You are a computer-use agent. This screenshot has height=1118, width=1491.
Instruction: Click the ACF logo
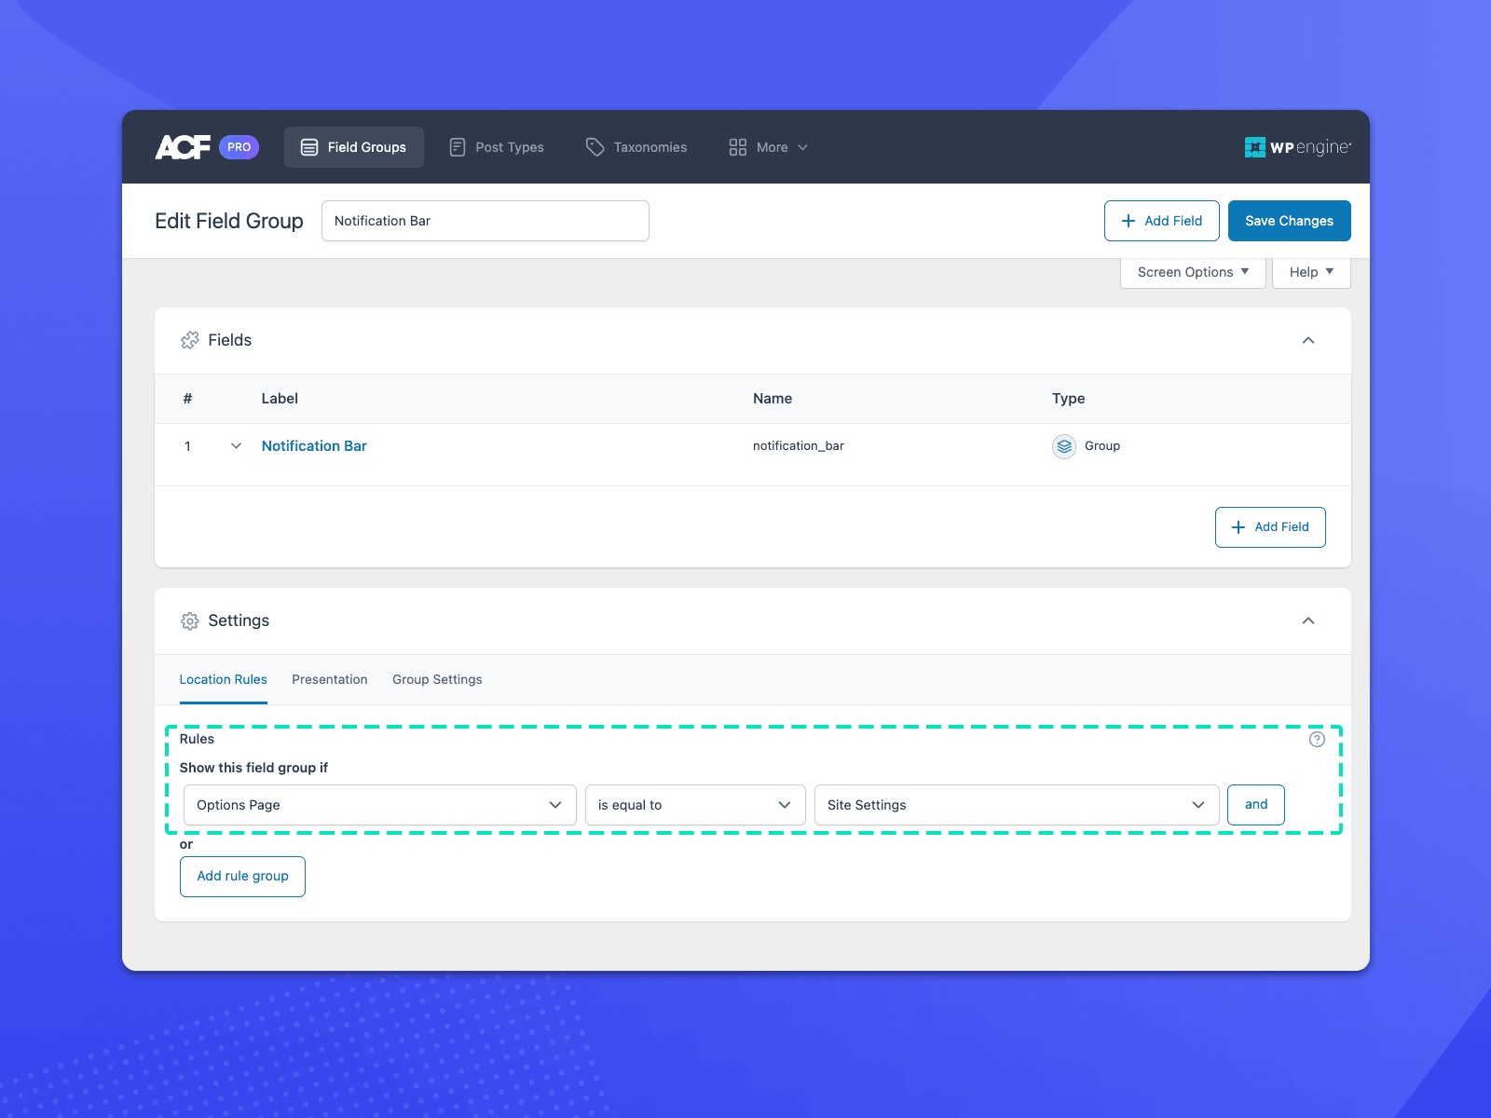[x=183, y=147]
